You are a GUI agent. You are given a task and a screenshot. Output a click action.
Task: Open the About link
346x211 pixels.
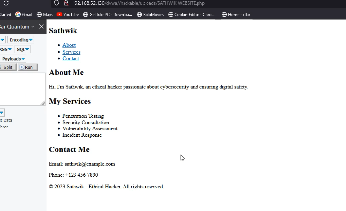[x=69, y=45]
